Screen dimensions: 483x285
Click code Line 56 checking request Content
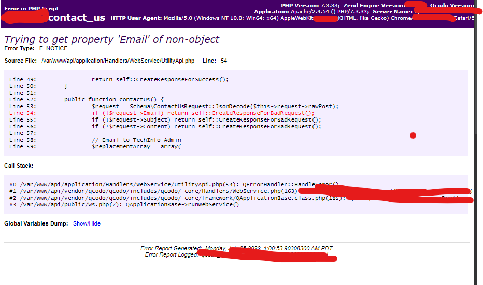165,127
